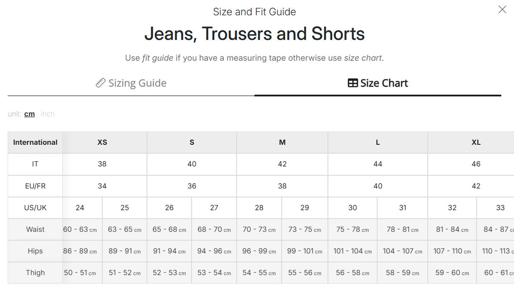
Task: Click the ruler icon beside Sizing Guide
Action: [100, 83]
